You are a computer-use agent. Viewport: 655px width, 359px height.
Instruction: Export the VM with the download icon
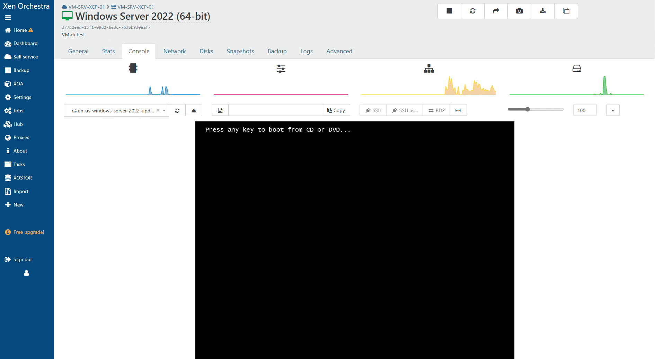click(543, 11)
